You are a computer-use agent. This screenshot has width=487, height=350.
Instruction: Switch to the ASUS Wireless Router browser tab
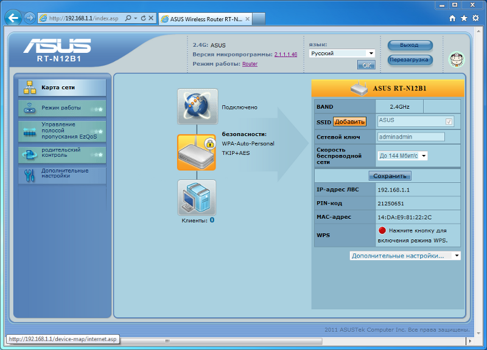(x=201, y=18)
